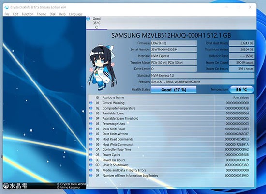Minimize the CrystalDiskInfo window
266x194 pixels.
pyautogui.click(x=227, y=7)
